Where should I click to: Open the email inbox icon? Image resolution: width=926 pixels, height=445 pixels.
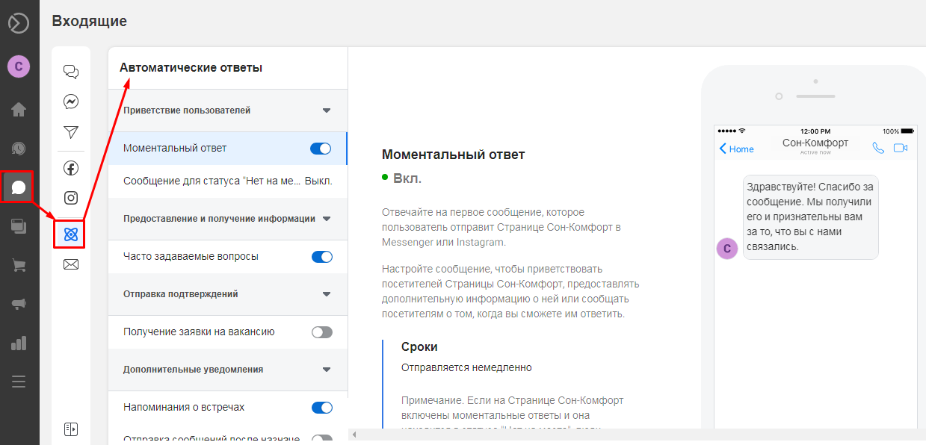coord(70,264)
